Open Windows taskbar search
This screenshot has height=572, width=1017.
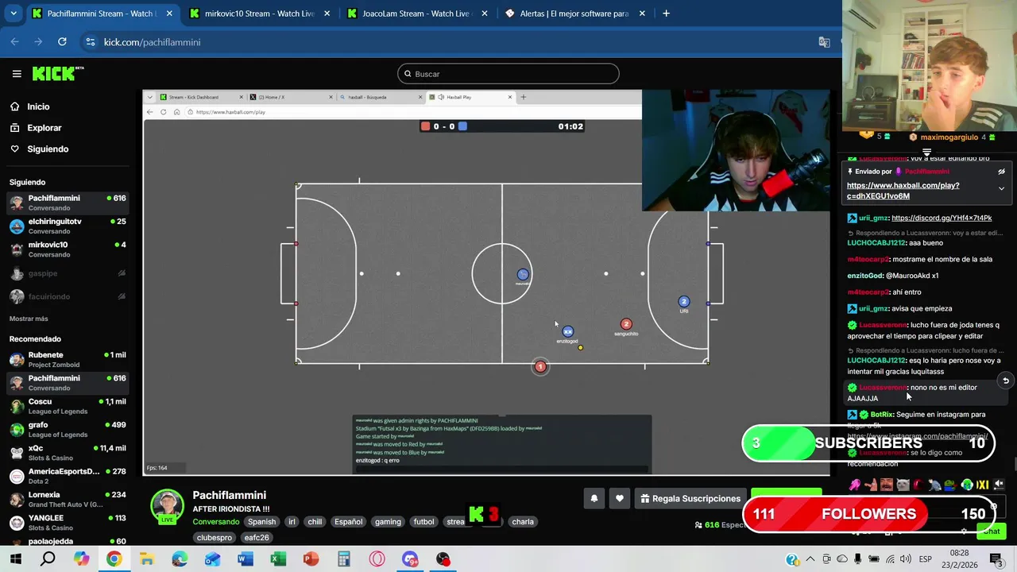[x=48, y=559]
